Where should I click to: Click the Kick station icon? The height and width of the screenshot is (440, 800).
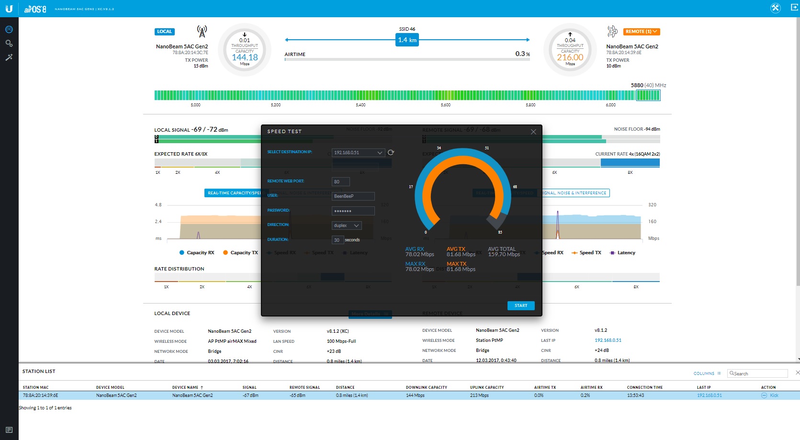(x=764, y=395)
